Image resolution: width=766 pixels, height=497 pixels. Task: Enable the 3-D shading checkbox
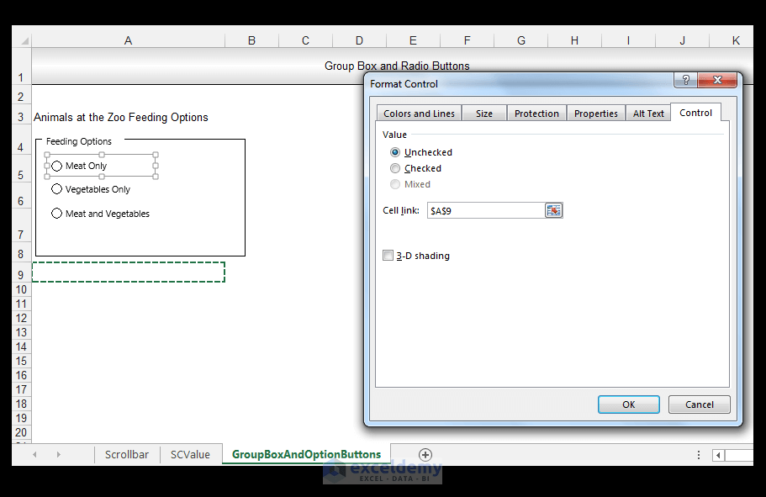pyautogui.click(x=388, y=255)
